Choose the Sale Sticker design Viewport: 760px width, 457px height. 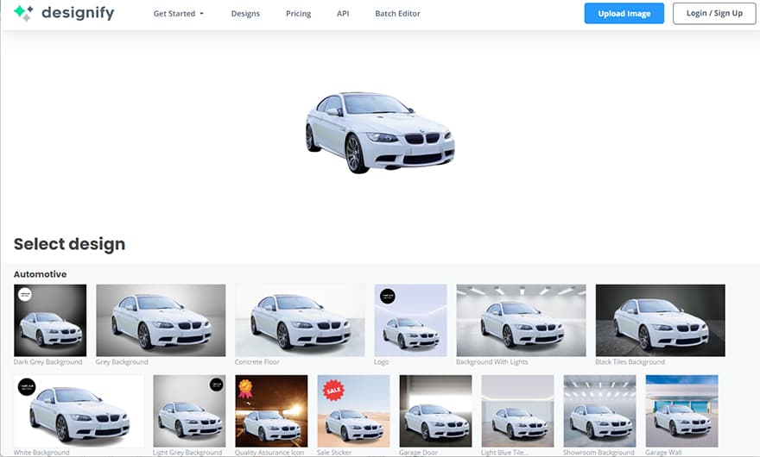pos(353,411)
